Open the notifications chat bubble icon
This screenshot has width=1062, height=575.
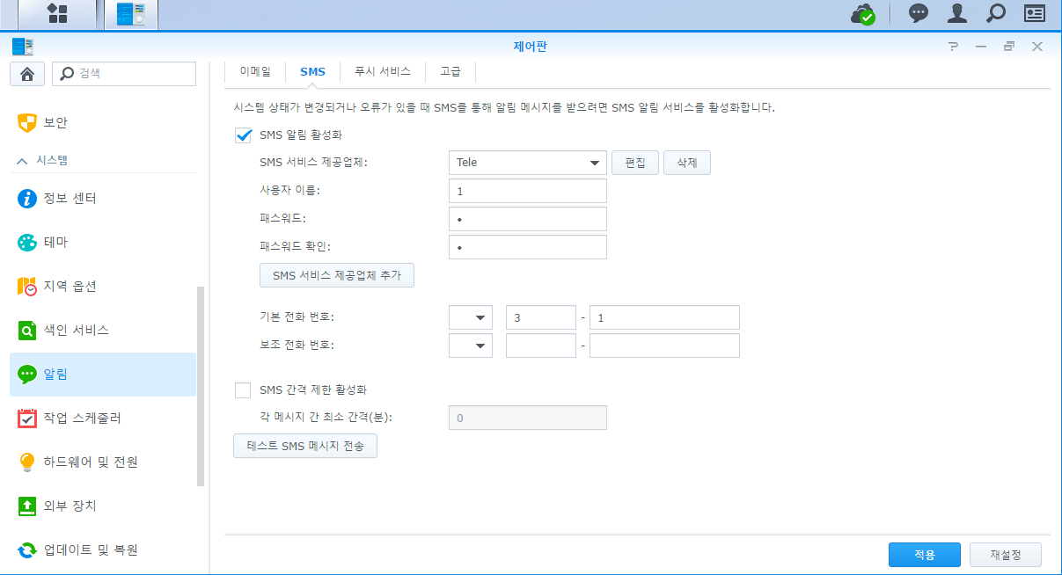coord(919,13)
